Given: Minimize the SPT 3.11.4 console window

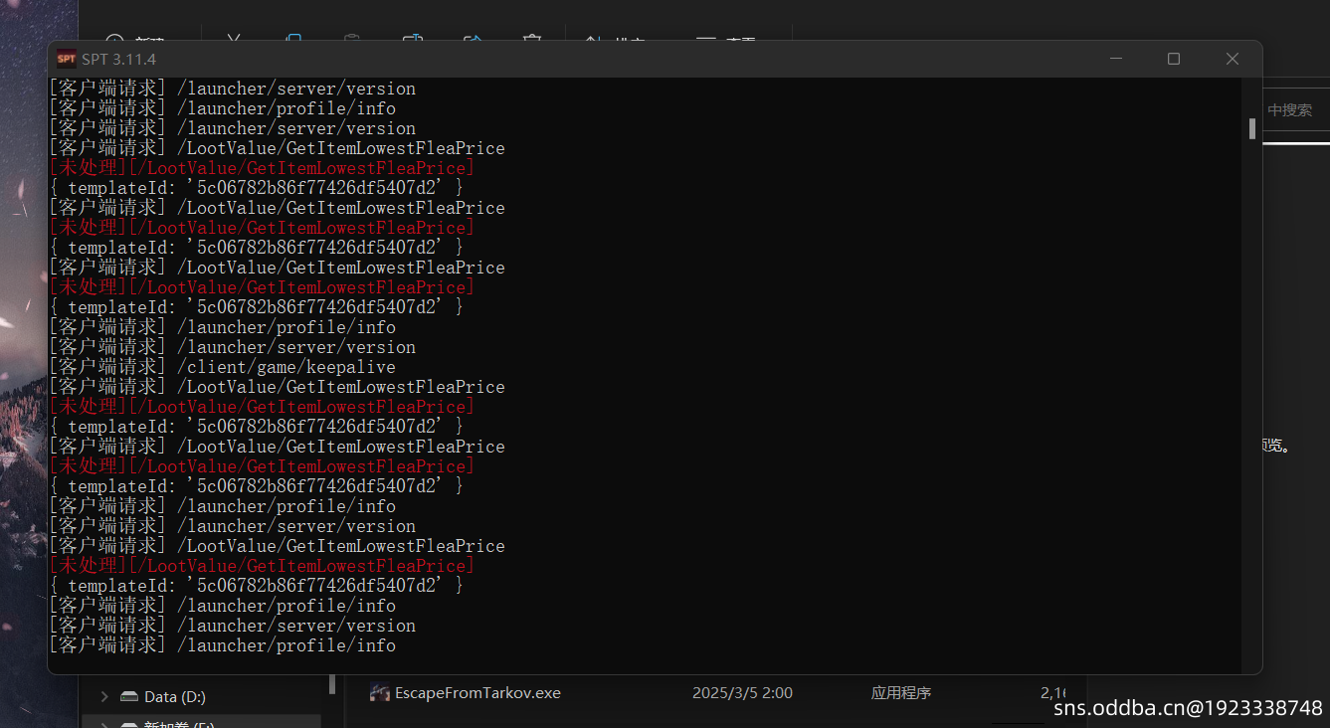Looking at the screenshot, I should [x=1115, y=59].
